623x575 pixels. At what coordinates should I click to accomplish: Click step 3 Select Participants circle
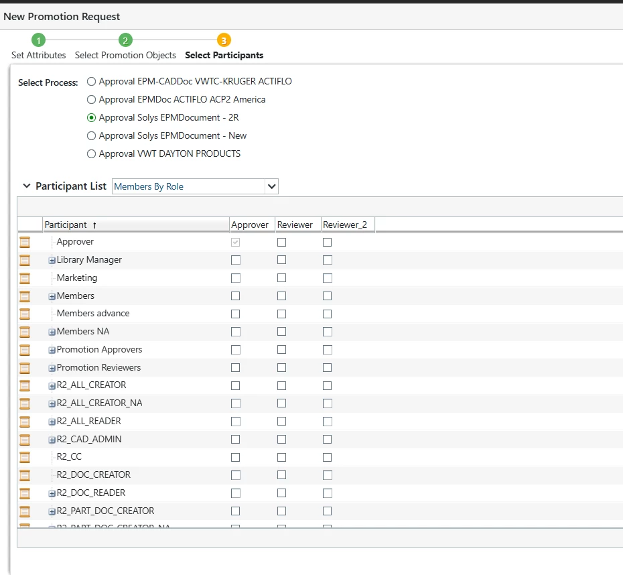click(224, 40)
